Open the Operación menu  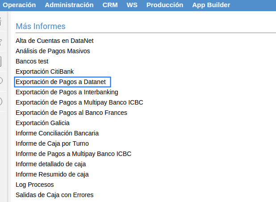(x=19, y=5)
